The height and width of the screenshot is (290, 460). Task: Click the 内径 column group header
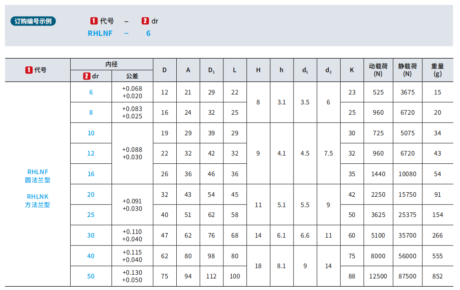tap(111, 64)
